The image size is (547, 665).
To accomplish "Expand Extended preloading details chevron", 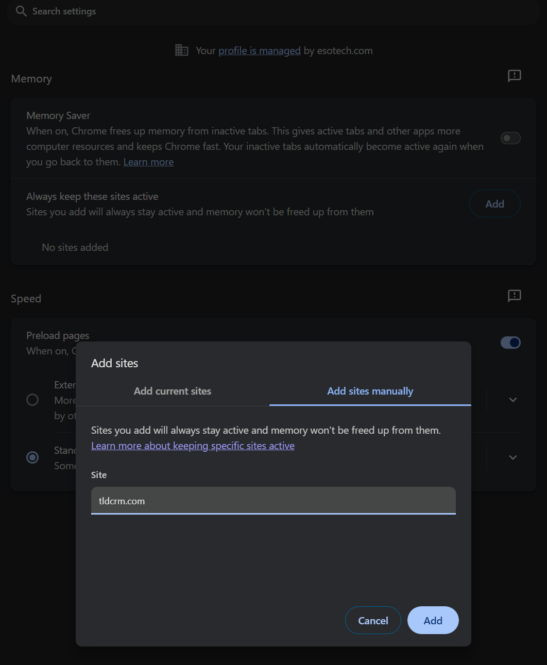I will (x=513, y=400).
